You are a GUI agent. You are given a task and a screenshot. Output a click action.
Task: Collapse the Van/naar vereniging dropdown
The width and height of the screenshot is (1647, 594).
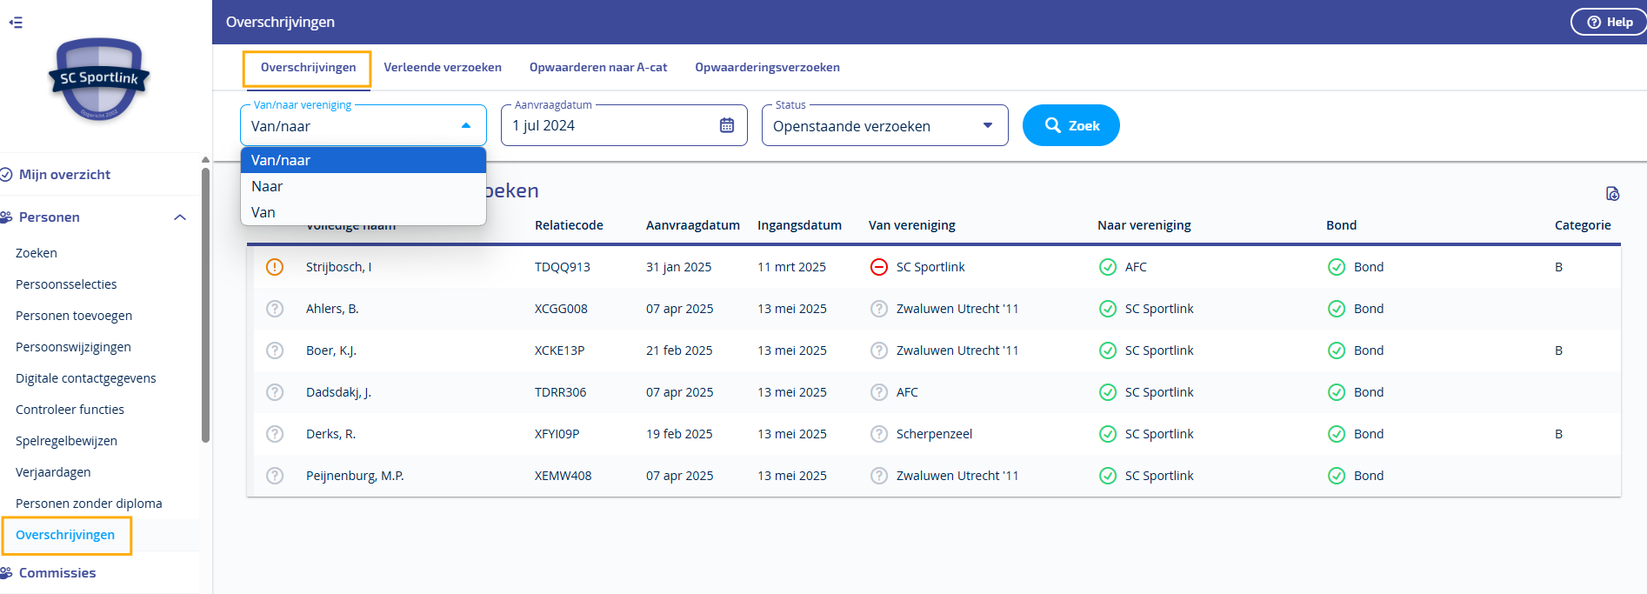pyautogui.click(x=466, y=125)
